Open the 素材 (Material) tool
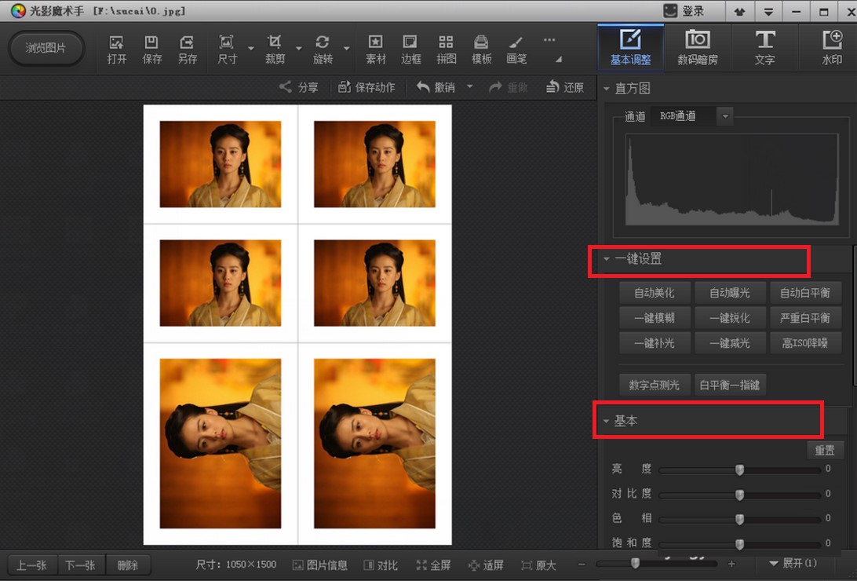 tap(376, 42)
